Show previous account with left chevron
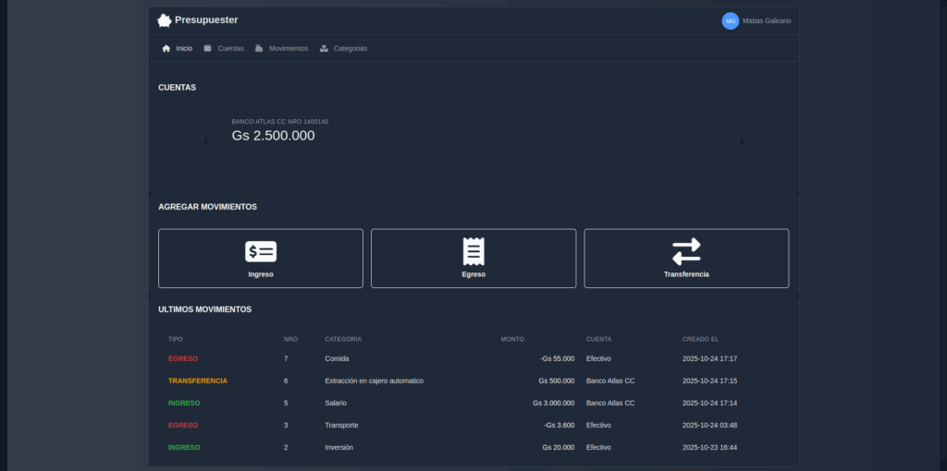 tap(206, 141)
